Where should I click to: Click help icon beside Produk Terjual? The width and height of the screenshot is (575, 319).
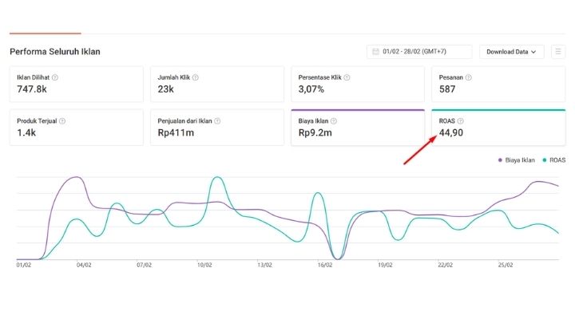click(x=62, y=121)
